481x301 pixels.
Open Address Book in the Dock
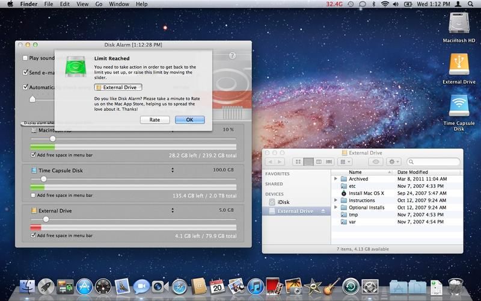click(x=198, y=287)
